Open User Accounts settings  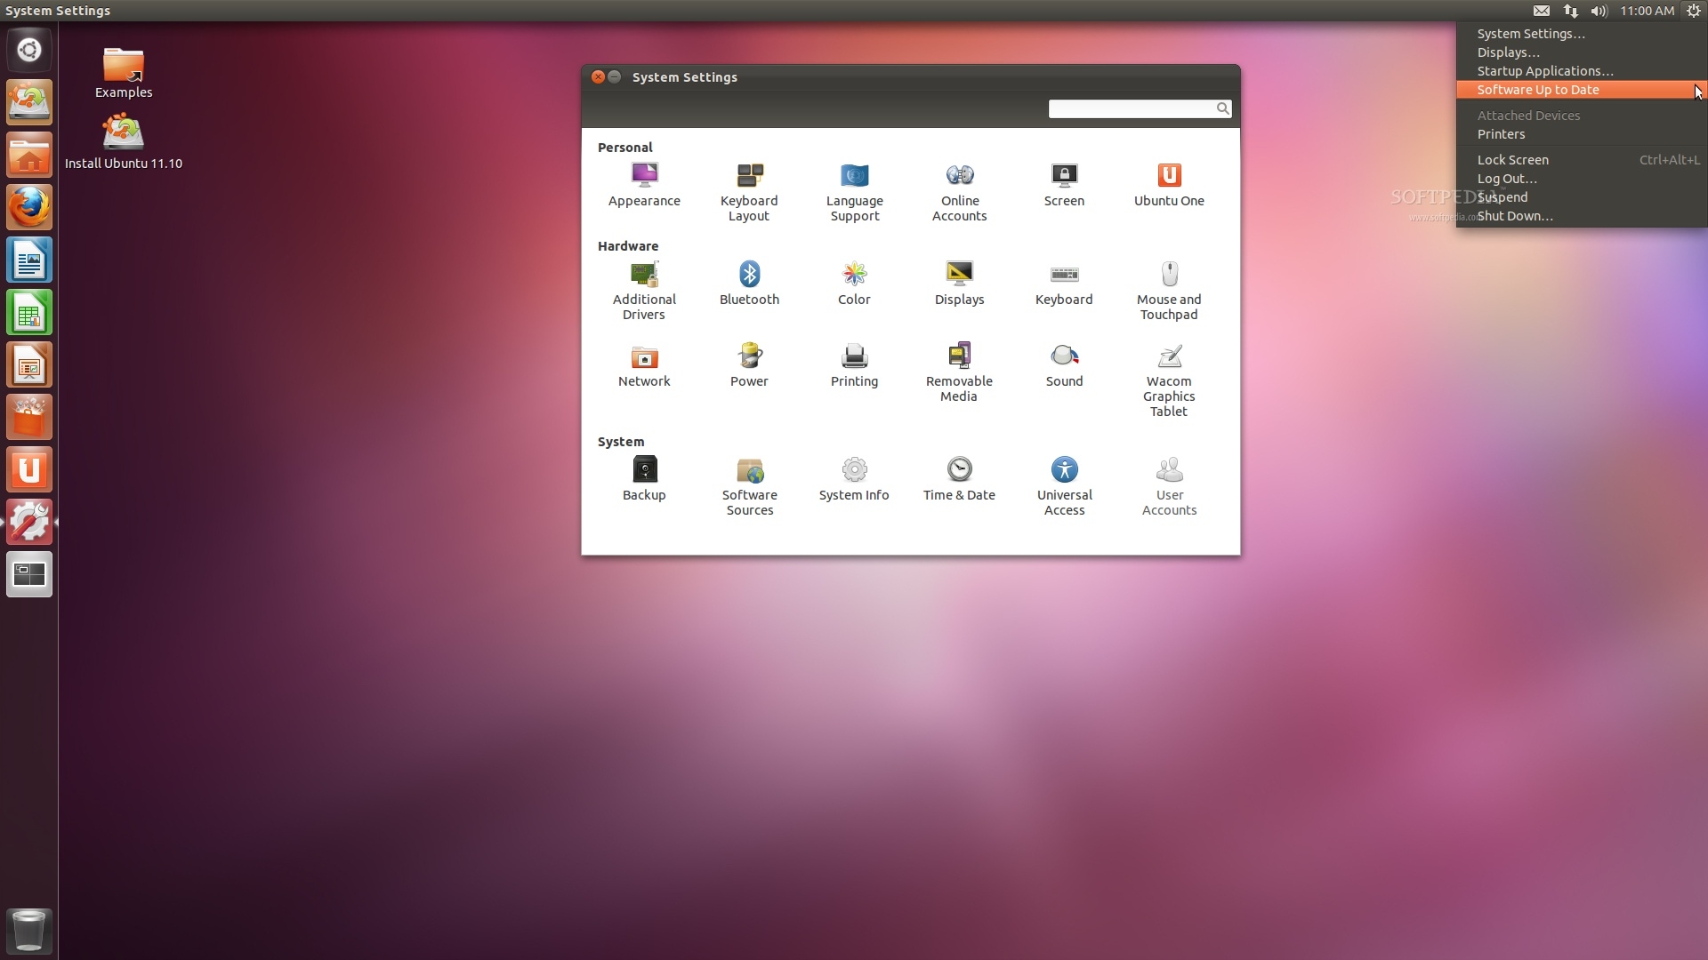coord(1170,484)
